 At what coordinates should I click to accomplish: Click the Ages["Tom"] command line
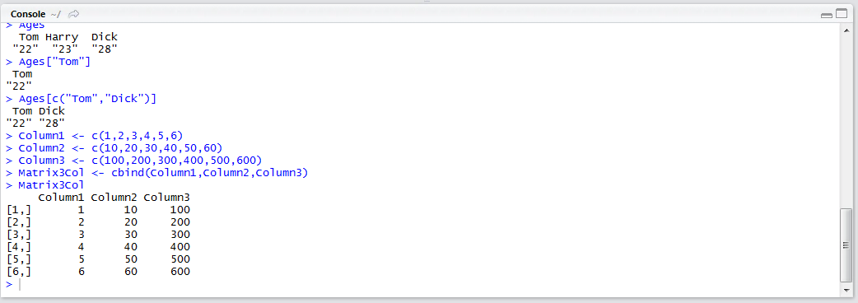pyautogui.click(x=48, y=62)
